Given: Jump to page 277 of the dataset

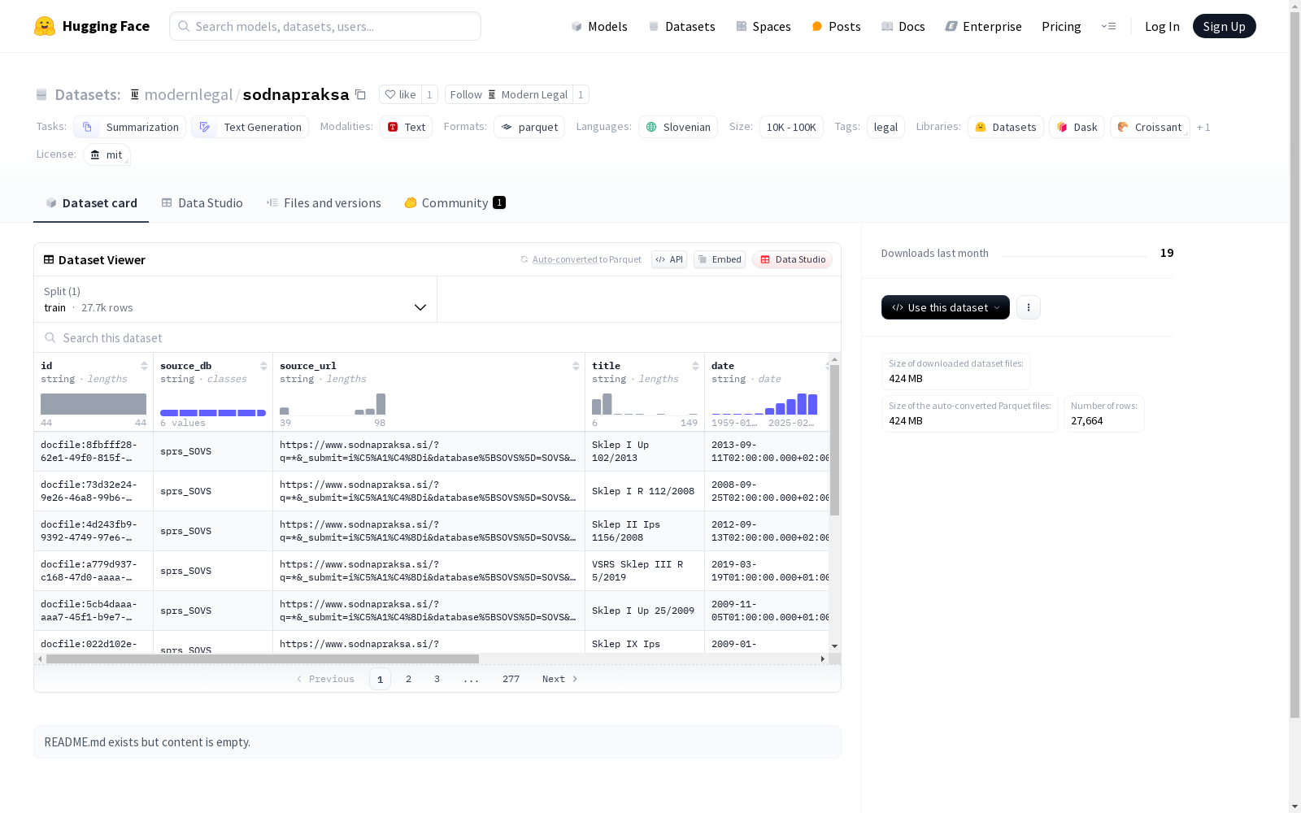Looking at the screenshot, I should coord(511,679).
